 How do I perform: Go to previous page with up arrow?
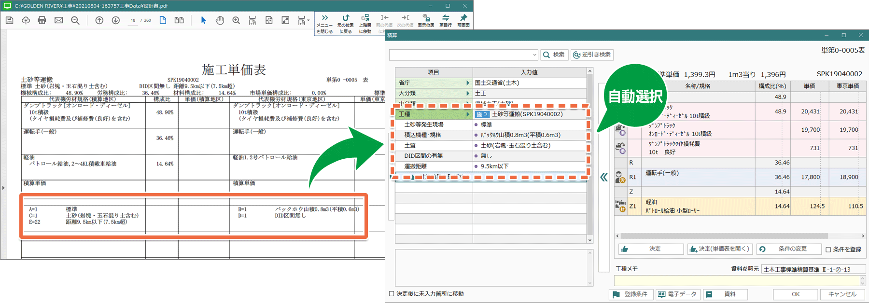tap(99, 20)
